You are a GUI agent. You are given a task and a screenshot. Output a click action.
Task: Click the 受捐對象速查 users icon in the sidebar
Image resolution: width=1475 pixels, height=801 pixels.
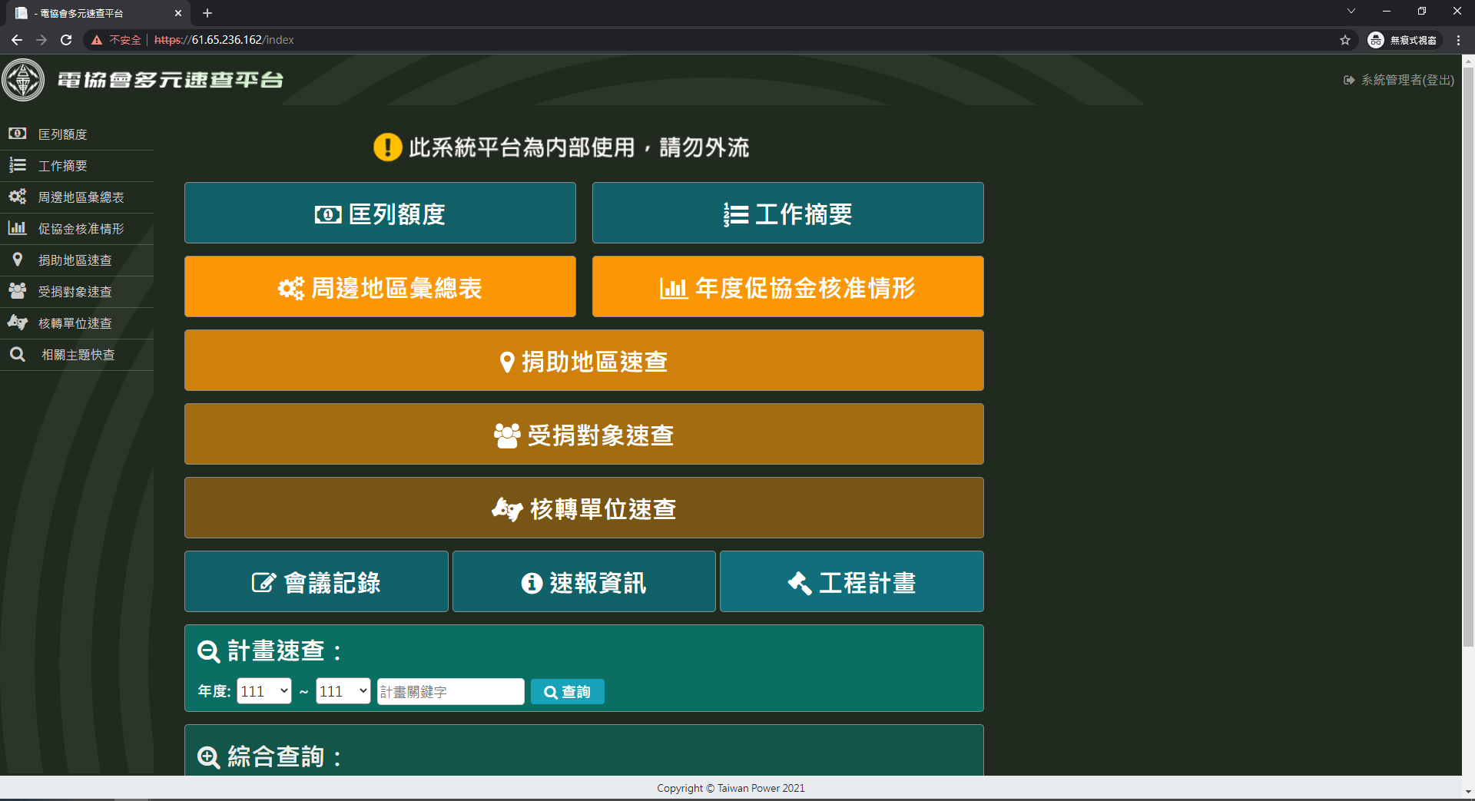(18, 291)
